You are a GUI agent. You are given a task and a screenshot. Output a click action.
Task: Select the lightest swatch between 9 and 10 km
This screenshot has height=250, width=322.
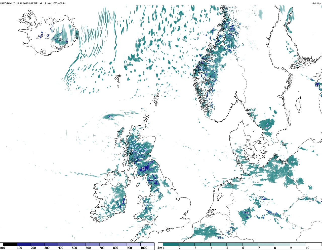[x=298, y=244]
